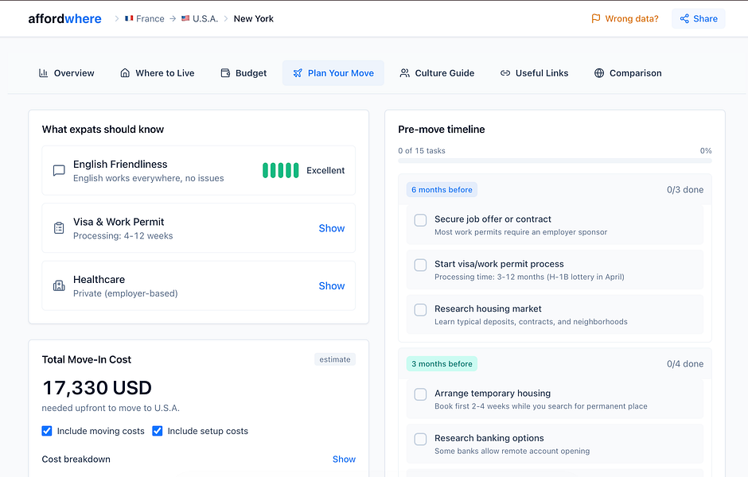Click New York in the breadcrumb
The width and height of the screenshot is (748, 477).
click(254, 18)
